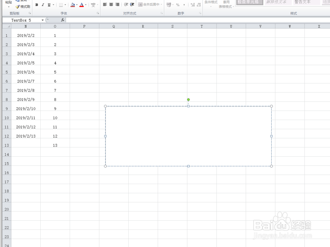
Task: Open the Alignment (对齐方式) dialog launcher
Action: tap(162, 13)
